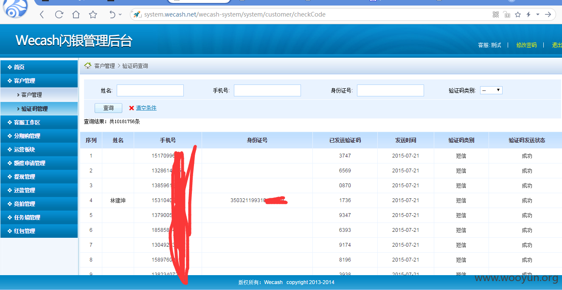Expand 运营板块 in the sidebar
The image size is (562, 290).
point(39,149)
